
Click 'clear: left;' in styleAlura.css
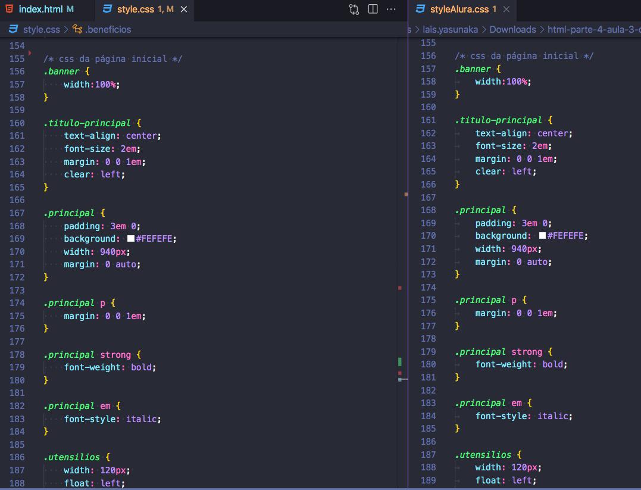pos(506,171)
